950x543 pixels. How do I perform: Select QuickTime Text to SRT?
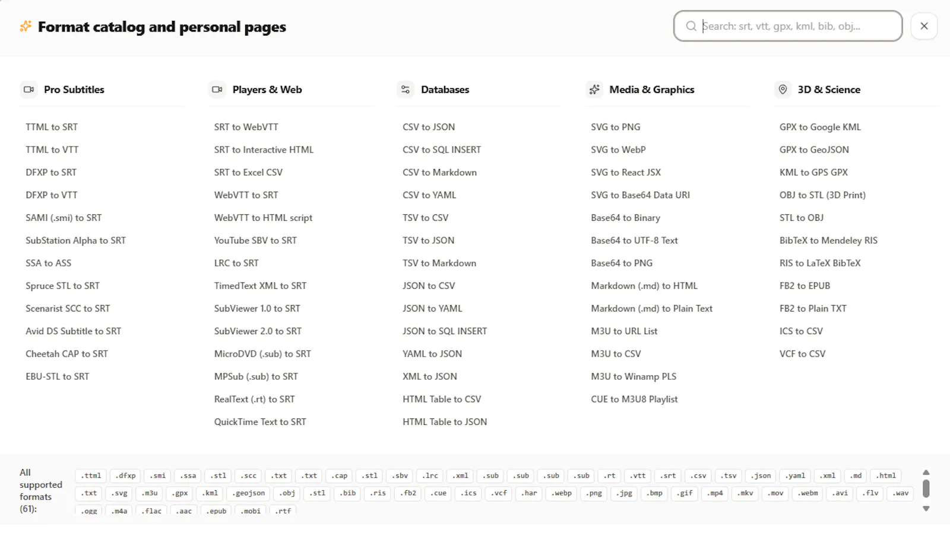(260, 422)
